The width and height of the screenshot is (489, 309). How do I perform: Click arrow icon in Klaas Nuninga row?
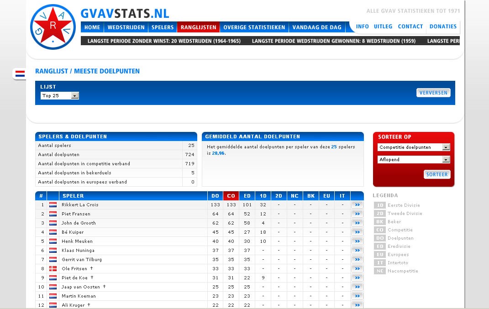tap(357, 251)
